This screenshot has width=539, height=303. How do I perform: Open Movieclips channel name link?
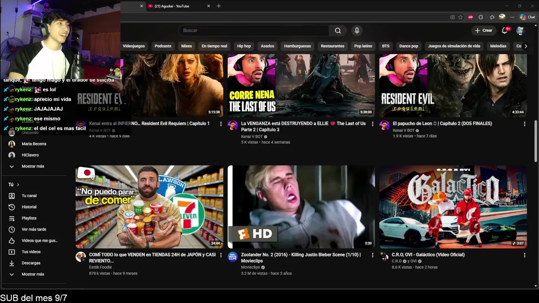tap(251, 267)
